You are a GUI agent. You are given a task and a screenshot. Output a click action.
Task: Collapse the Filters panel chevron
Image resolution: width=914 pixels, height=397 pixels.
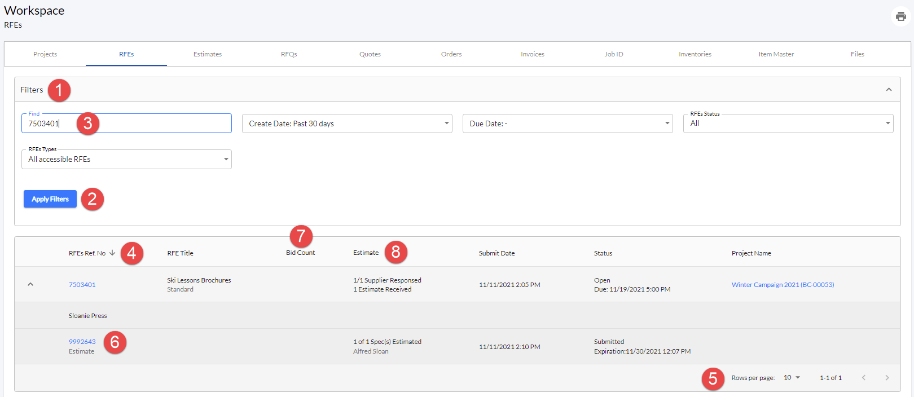point(889,90)
